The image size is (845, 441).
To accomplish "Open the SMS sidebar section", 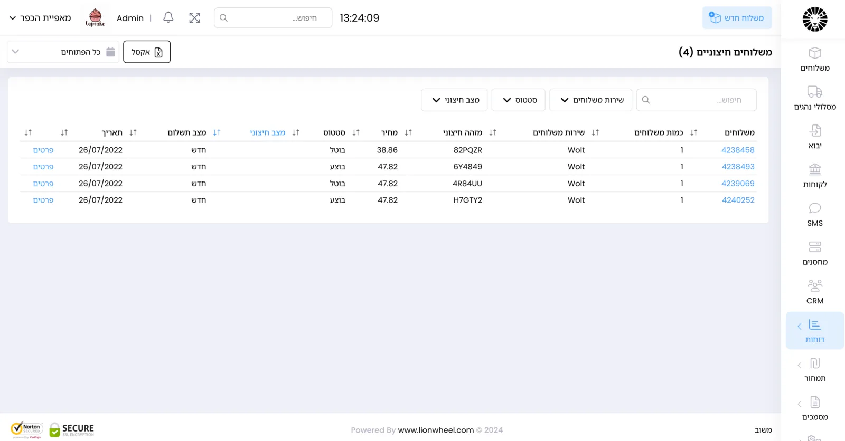I will tap(814, 215).
